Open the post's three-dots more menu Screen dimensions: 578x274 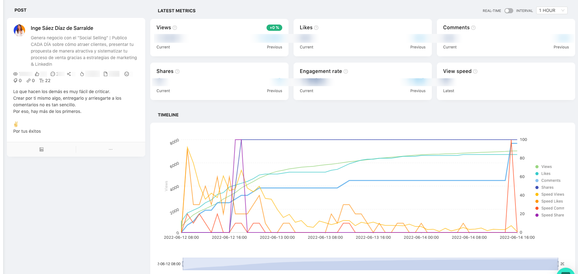point(111,149)
